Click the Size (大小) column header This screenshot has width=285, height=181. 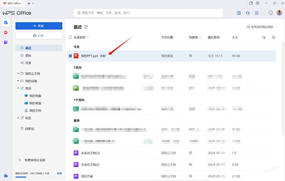(235, 37)
